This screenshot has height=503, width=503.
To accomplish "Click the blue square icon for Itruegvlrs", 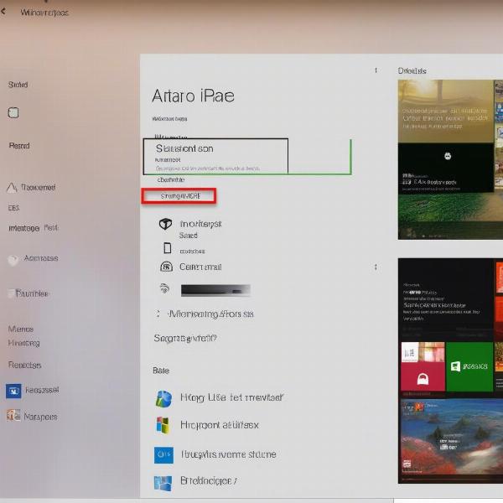I will coord(163,455).
